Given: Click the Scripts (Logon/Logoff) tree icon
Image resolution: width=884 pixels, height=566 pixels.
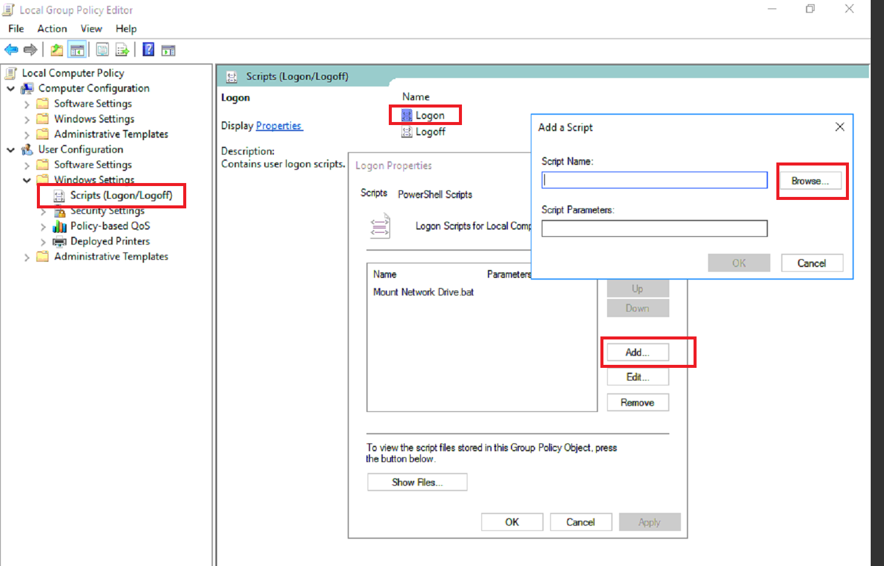Looking at the screenshot, I should coord(59,196).
